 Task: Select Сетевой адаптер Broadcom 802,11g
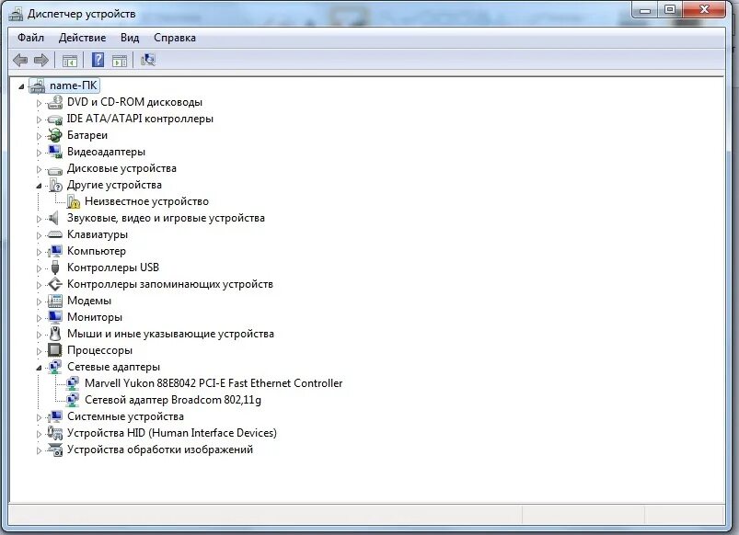pos(173,400)
